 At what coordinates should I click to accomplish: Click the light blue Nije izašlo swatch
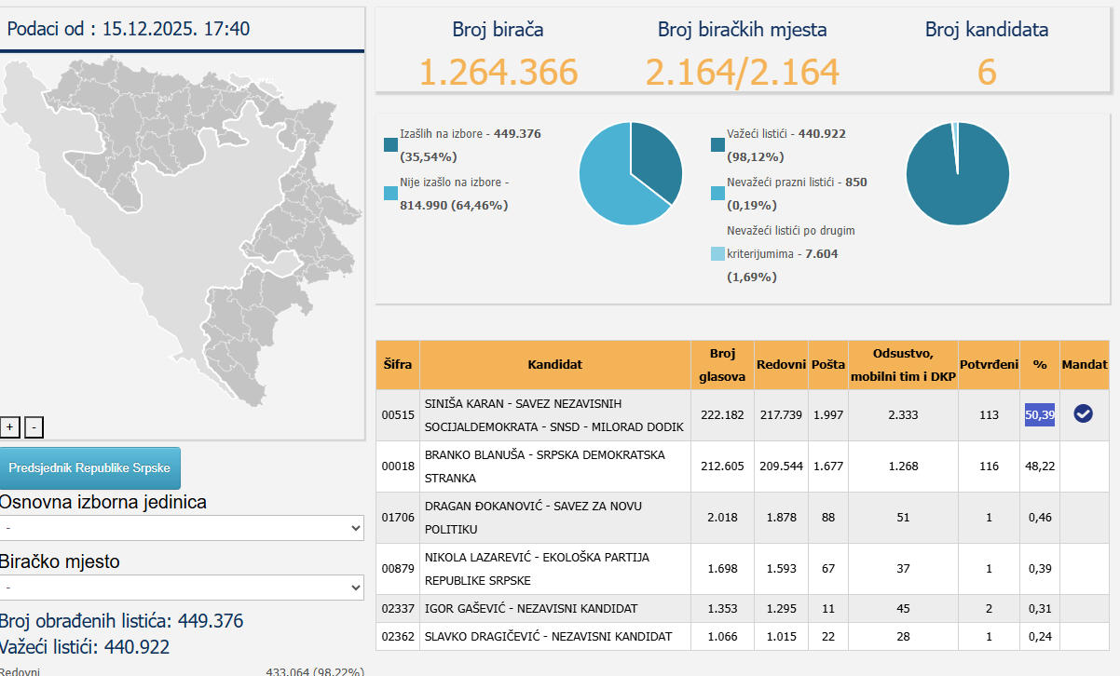click(x=390, y=194)
